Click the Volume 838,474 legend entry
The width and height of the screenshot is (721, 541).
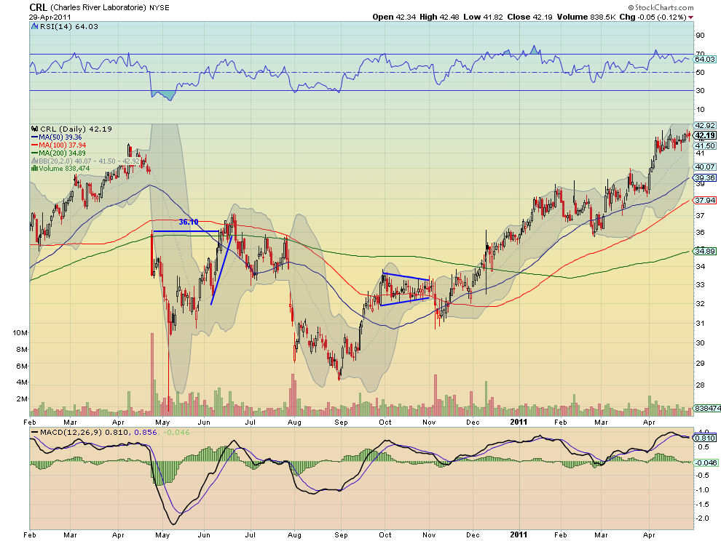pos(64,169)
